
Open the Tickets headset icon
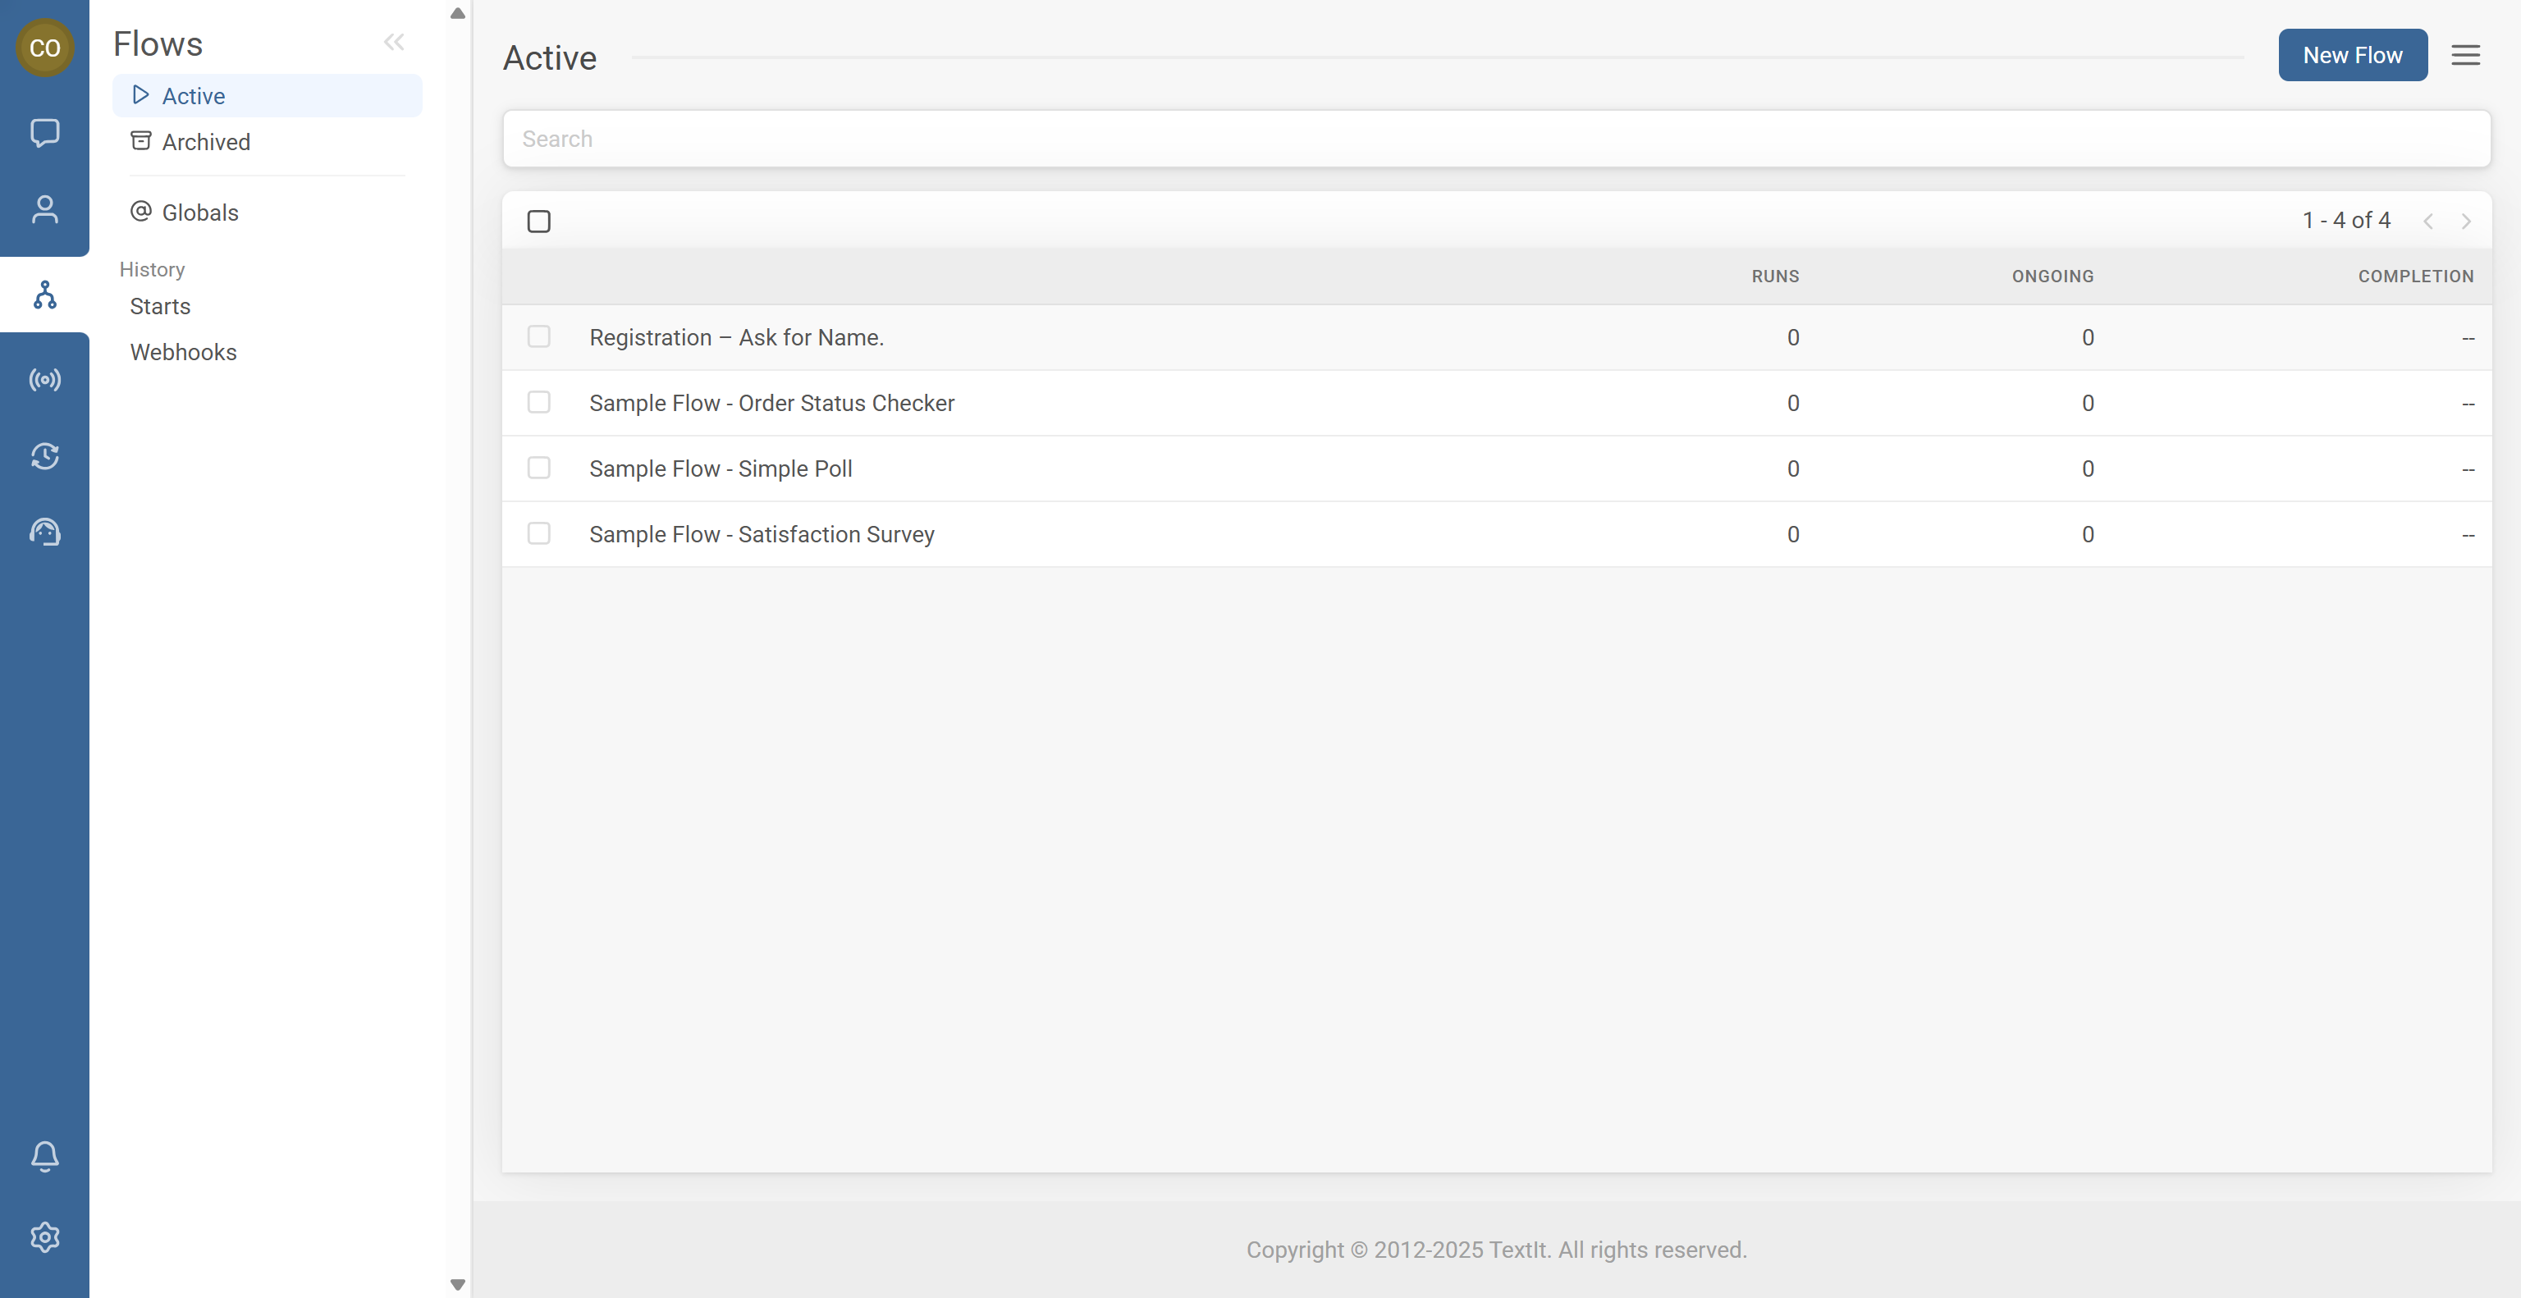click(44, 532)
